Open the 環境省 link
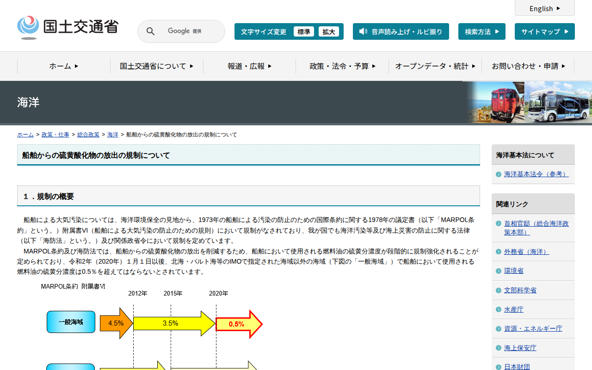Screen dimensions: 592x370 coord(514,271)
